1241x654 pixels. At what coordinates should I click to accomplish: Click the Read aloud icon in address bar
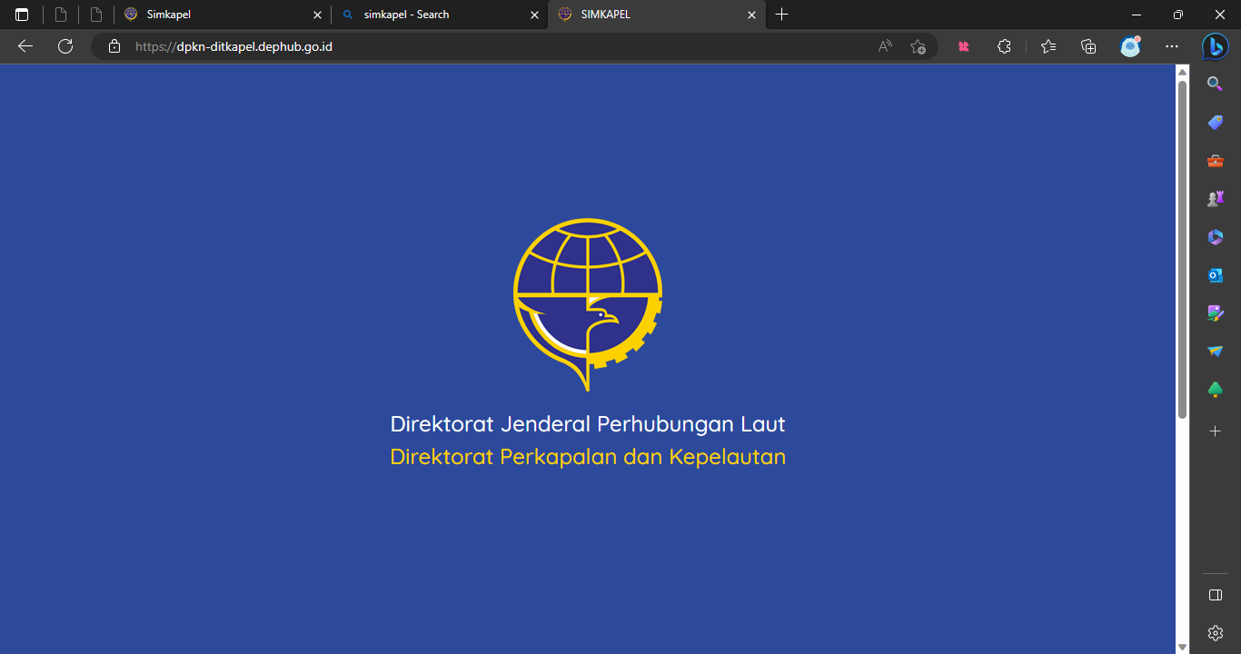point(885,46)
